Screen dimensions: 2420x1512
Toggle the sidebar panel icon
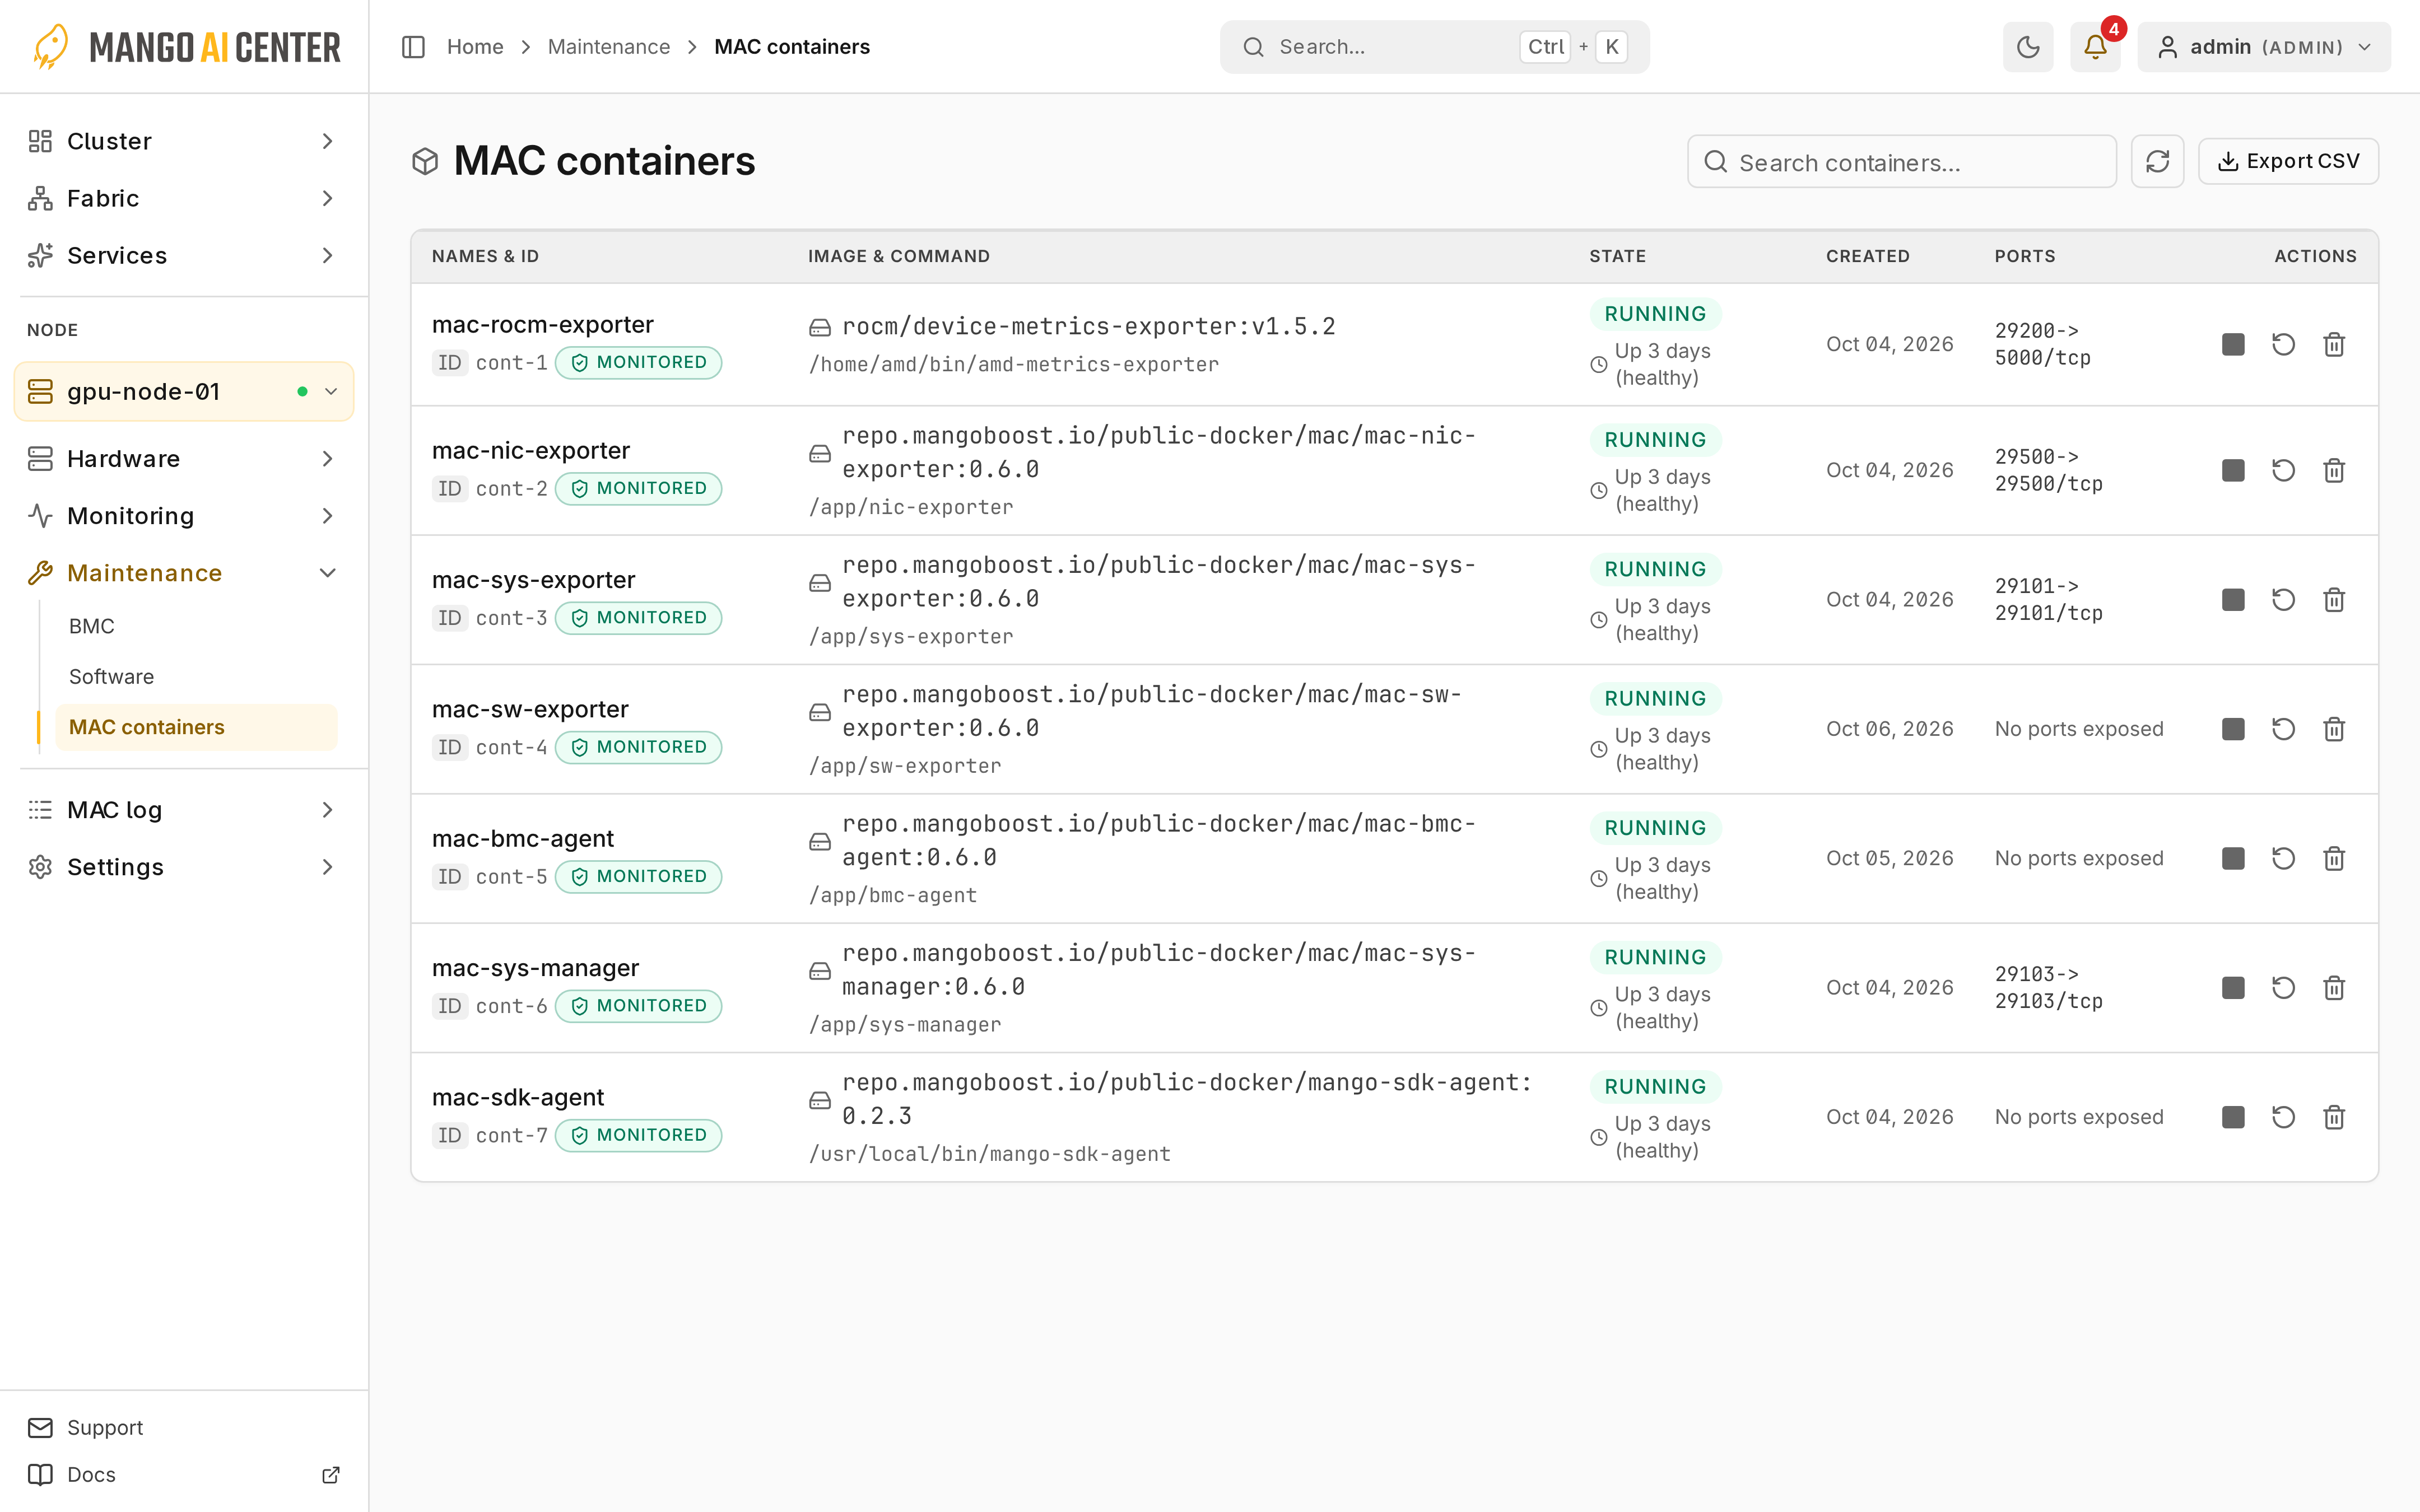(x=413, y=47)
